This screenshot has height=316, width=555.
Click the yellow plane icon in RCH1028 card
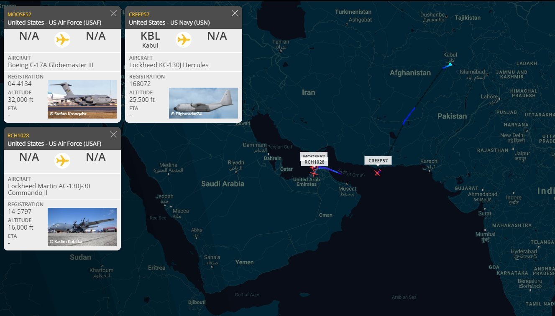[62, 161]
